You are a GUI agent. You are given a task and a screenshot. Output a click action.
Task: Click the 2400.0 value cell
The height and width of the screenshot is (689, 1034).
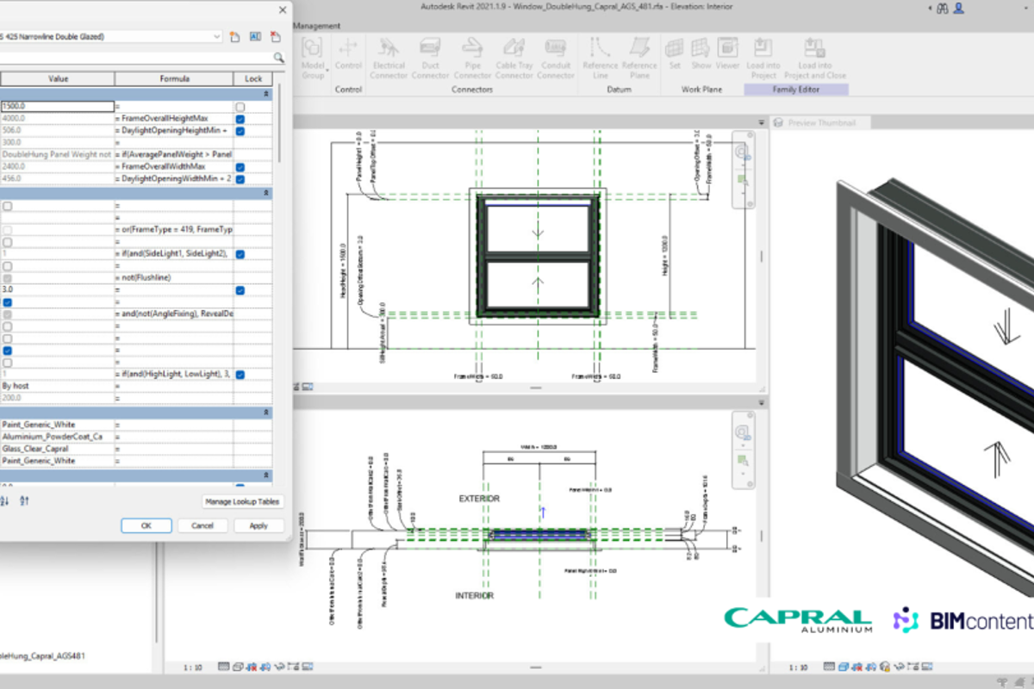[58, 167]
